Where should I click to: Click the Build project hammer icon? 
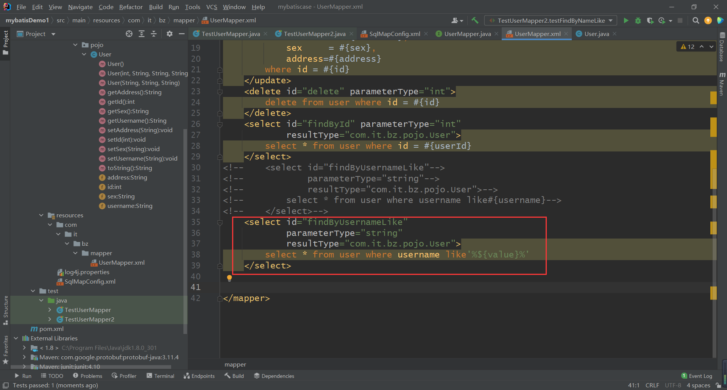pyautogui.click(x=475, y=20)
